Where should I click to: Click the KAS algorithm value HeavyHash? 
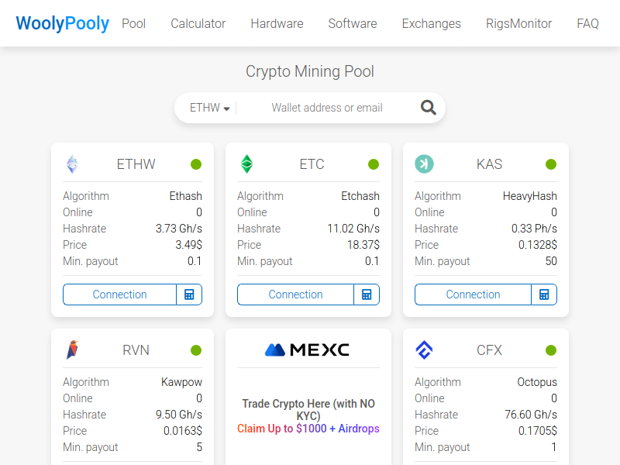pyautogui.click(x=530, y=196)
